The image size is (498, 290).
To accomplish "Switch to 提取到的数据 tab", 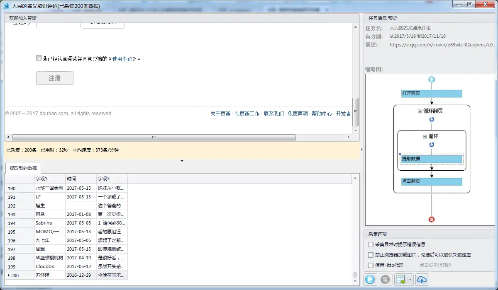I will [23, 168].
